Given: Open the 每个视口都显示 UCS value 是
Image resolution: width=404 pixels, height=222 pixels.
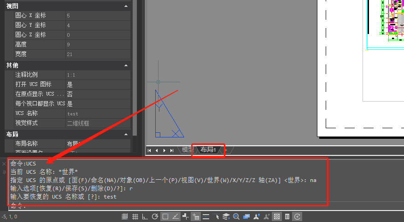Looking at the screenshot, I should click(98, 104).
